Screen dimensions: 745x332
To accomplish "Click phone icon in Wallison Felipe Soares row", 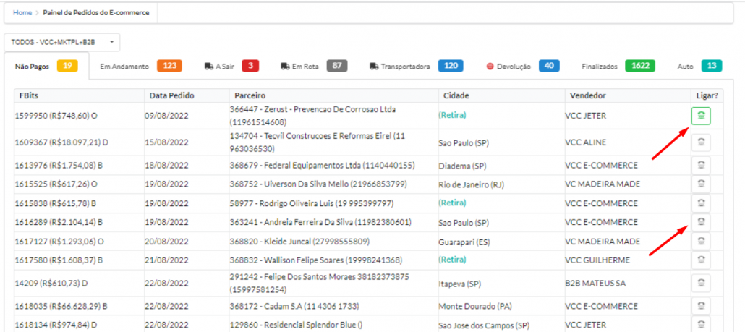I will (x=701, y=260).
